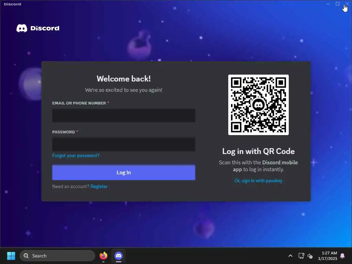The height and width of the screenshot is (264, 352).
Task: Open network status tray icon
Action: click(301, 256)
